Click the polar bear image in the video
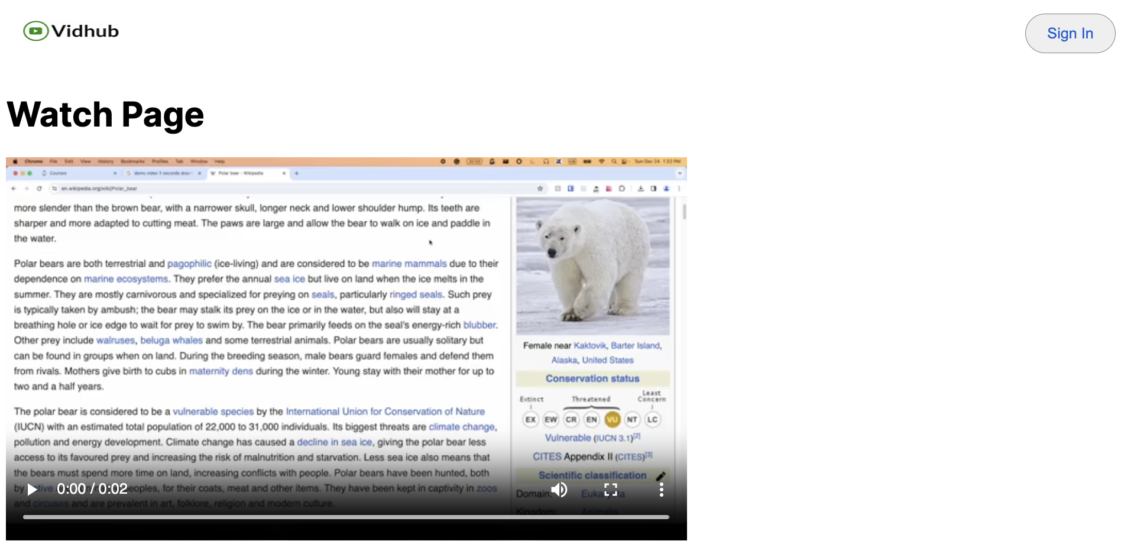The image size is (1121, 557). coord(593,266)
